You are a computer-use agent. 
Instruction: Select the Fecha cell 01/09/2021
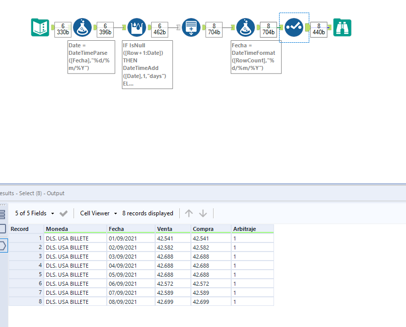tap(131, 238)
